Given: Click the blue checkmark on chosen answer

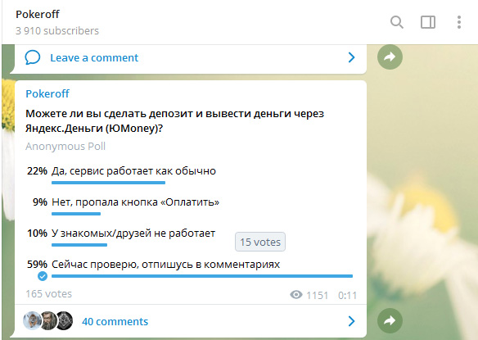Looking at the screenshot, I should tap(43, 276).
